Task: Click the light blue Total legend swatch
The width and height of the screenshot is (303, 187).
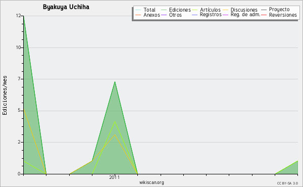Action: (x=138, y=10)
